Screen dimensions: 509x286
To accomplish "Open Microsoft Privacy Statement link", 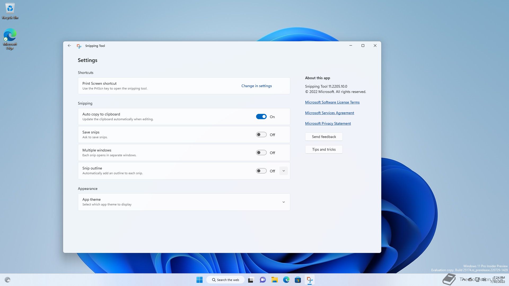I will pyautogui.click(x=328, y=123).
